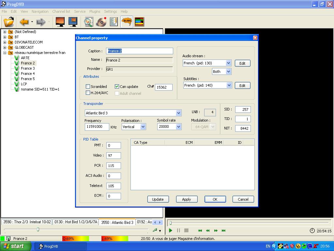Click the yellow stethoscope tray icon
The image size is (334, 251).
click(x=298, y=246)
